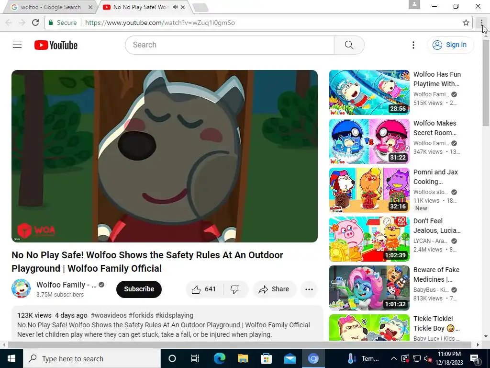Open Wolfoo Family channel name link

(x=66, y=285)
